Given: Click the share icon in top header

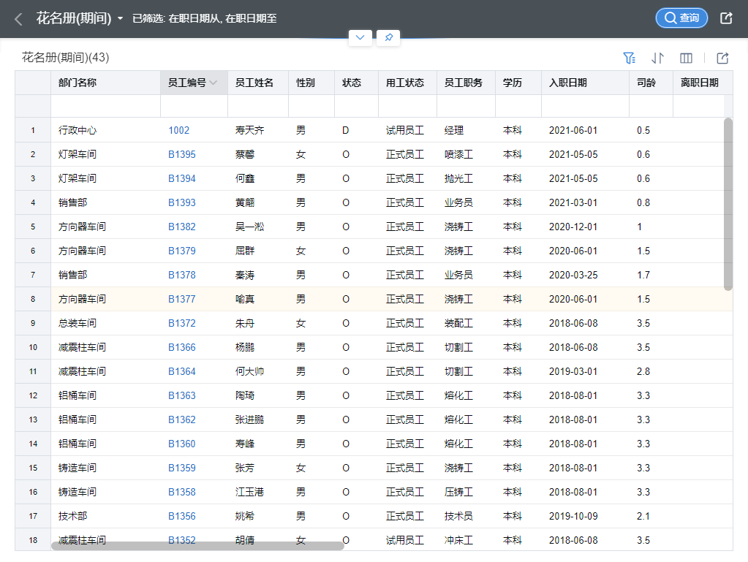Looking at the screenshot, I should [726, 18].
